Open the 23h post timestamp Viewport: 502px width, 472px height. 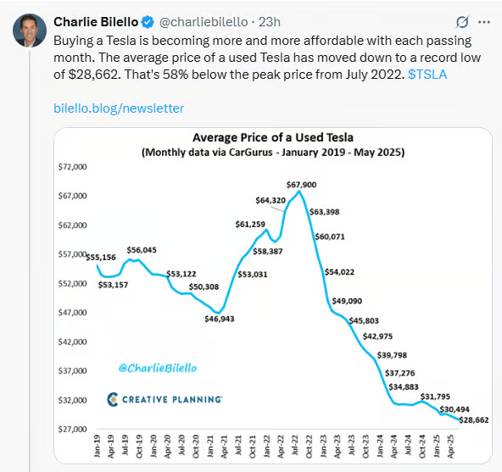pos(270,22)
